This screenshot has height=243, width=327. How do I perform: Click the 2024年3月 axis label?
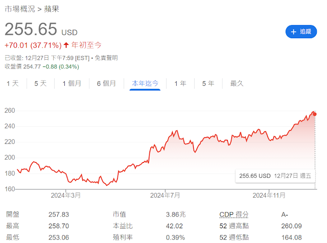click(66, 196)
